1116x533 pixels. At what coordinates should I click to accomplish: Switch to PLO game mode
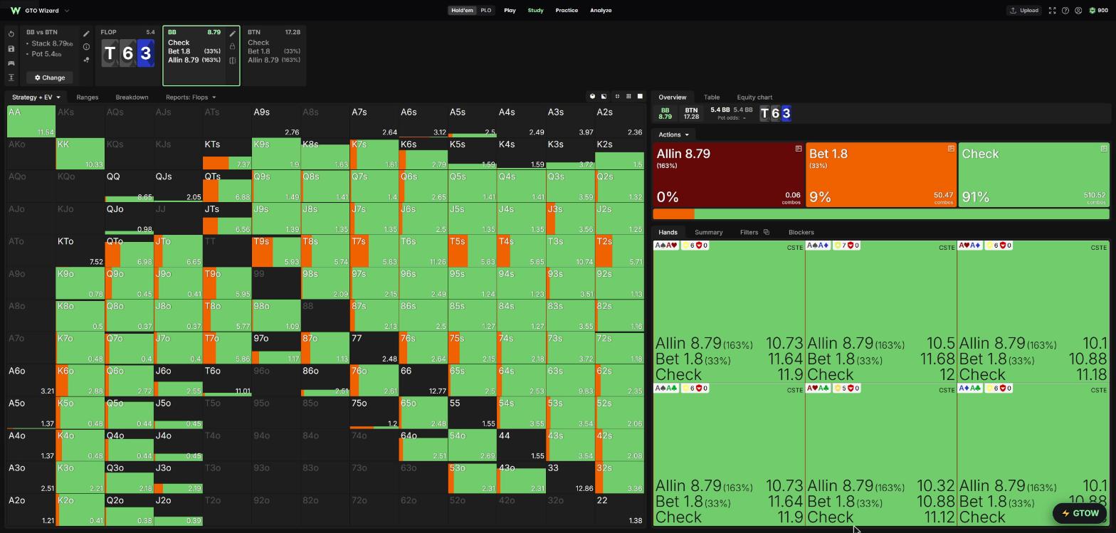click(486, 11)
